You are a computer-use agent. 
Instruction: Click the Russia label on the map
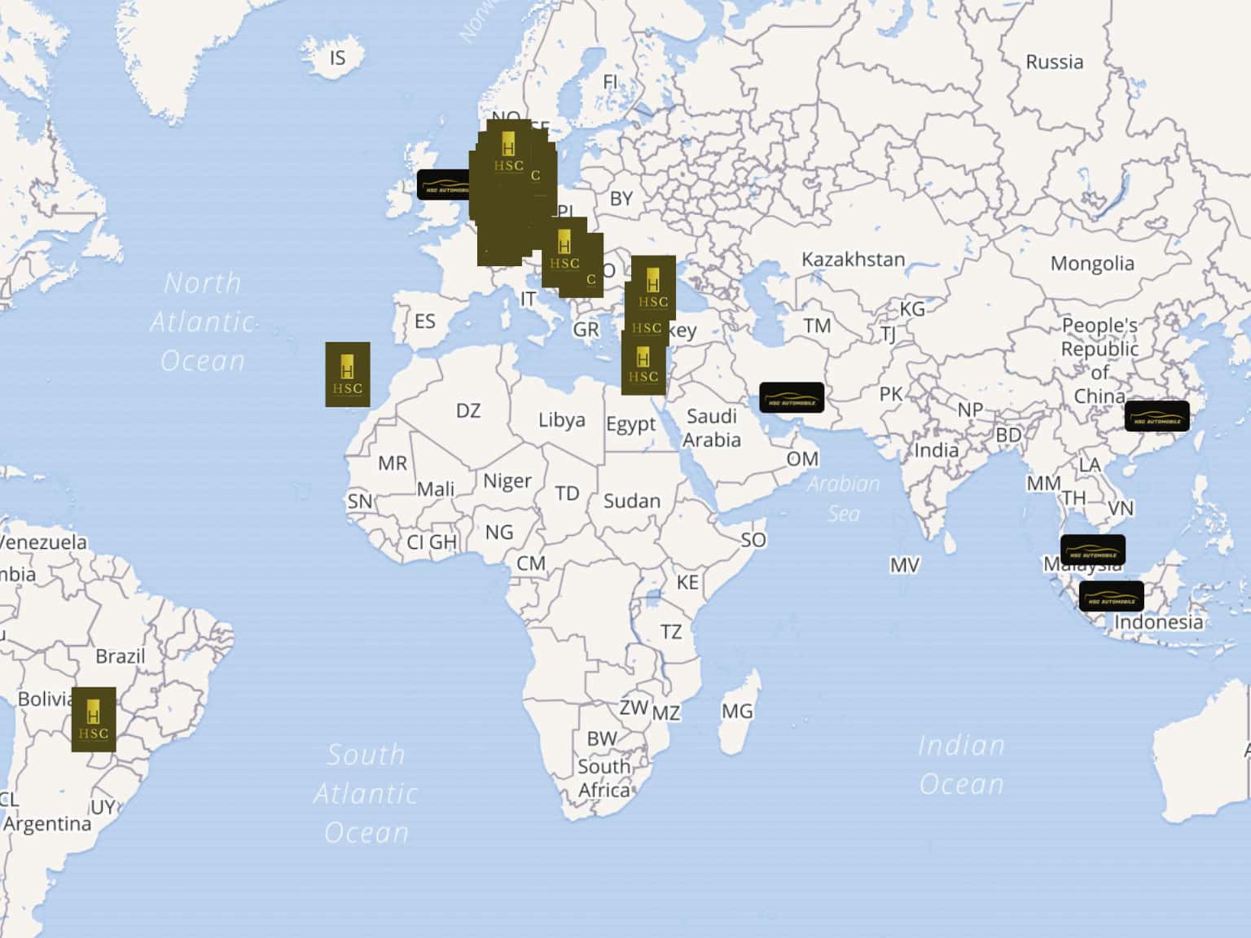1054,63
